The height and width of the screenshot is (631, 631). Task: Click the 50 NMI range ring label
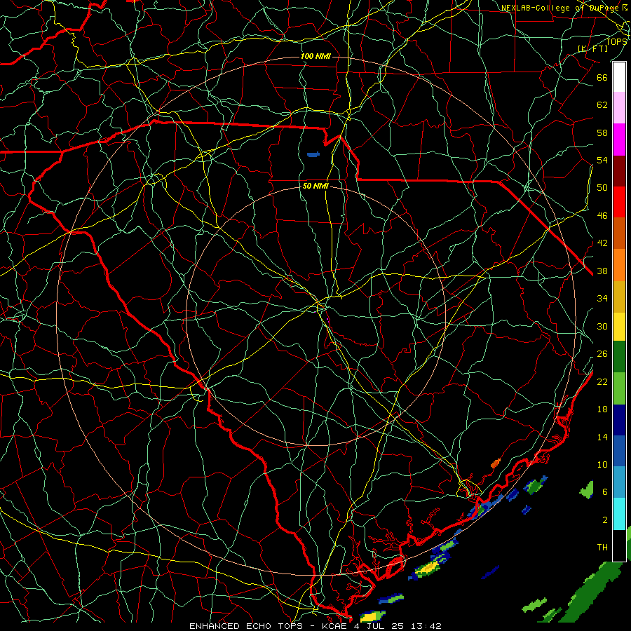click(315, 186)
